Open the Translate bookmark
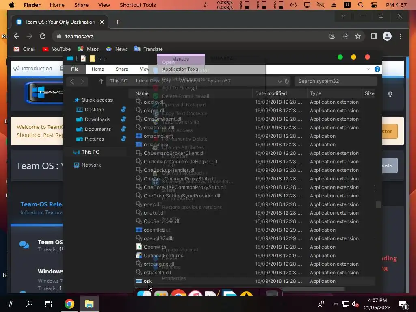 (149, 49)
